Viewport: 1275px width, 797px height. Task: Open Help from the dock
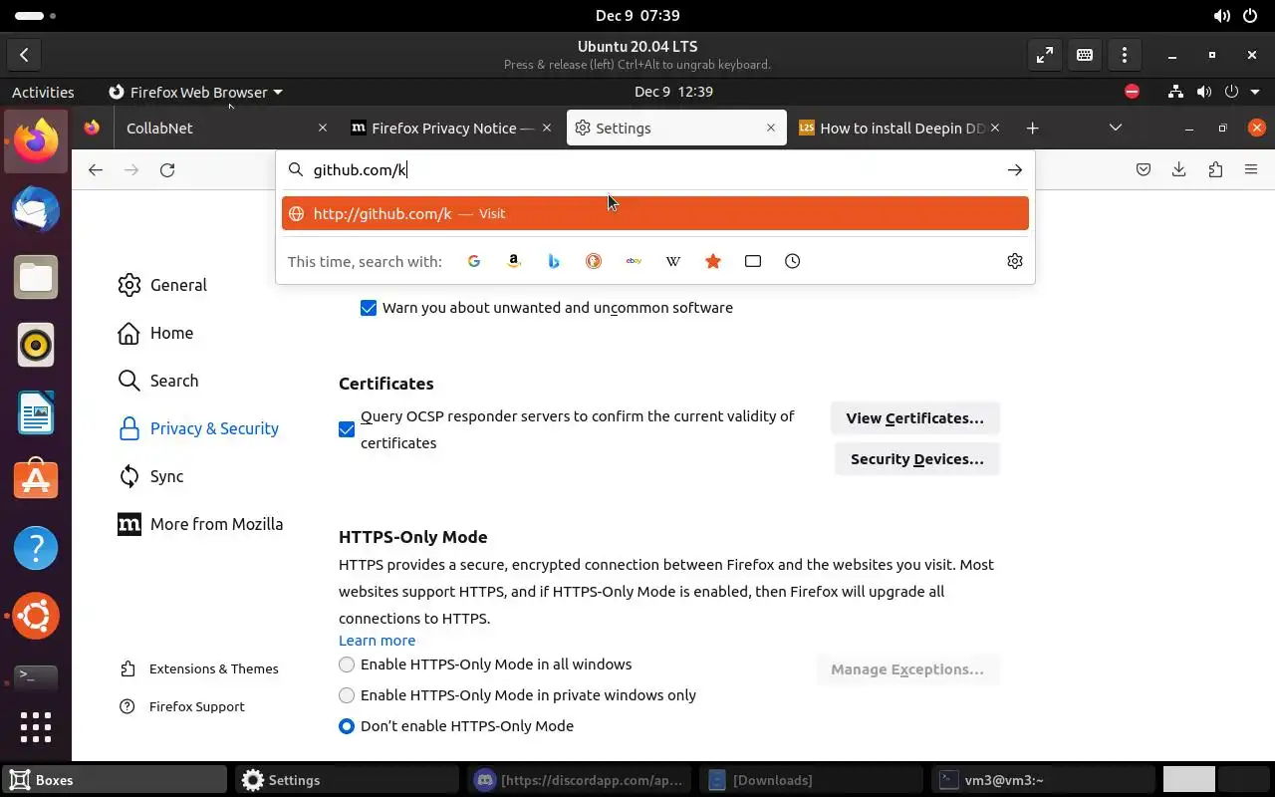(x=36, y=548)
